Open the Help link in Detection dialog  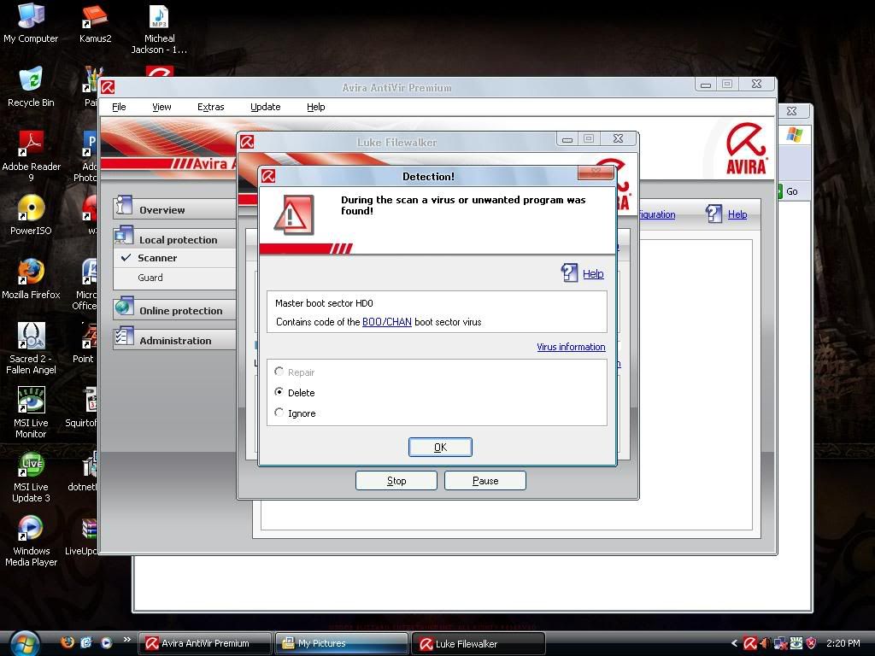click(x=593, y=273)
